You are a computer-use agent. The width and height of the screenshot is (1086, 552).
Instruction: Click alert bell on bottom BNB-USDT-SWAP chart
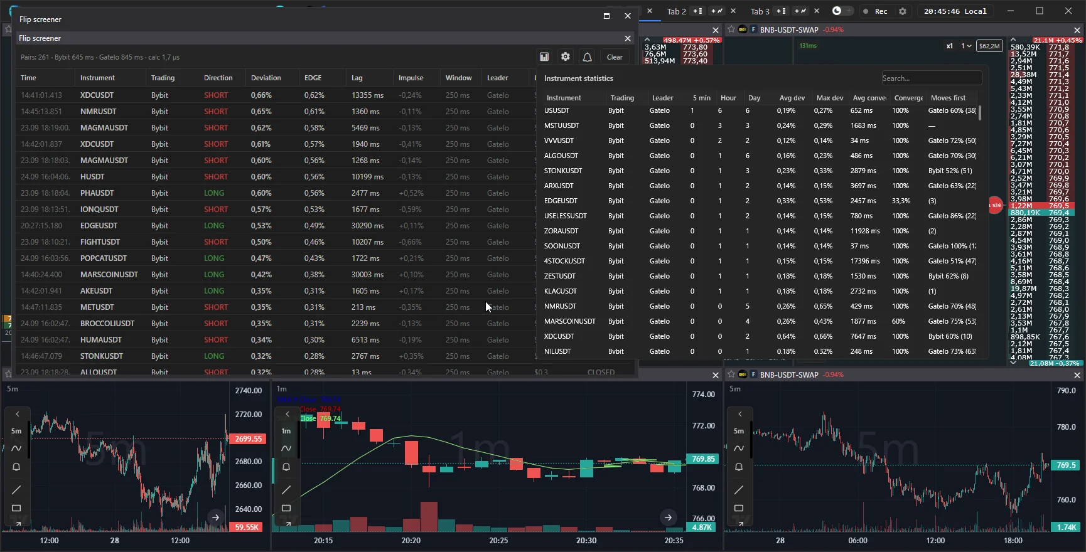[x=739, y=467]
